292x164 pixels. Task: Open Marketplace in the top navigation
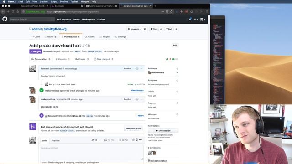coord(89,20)
